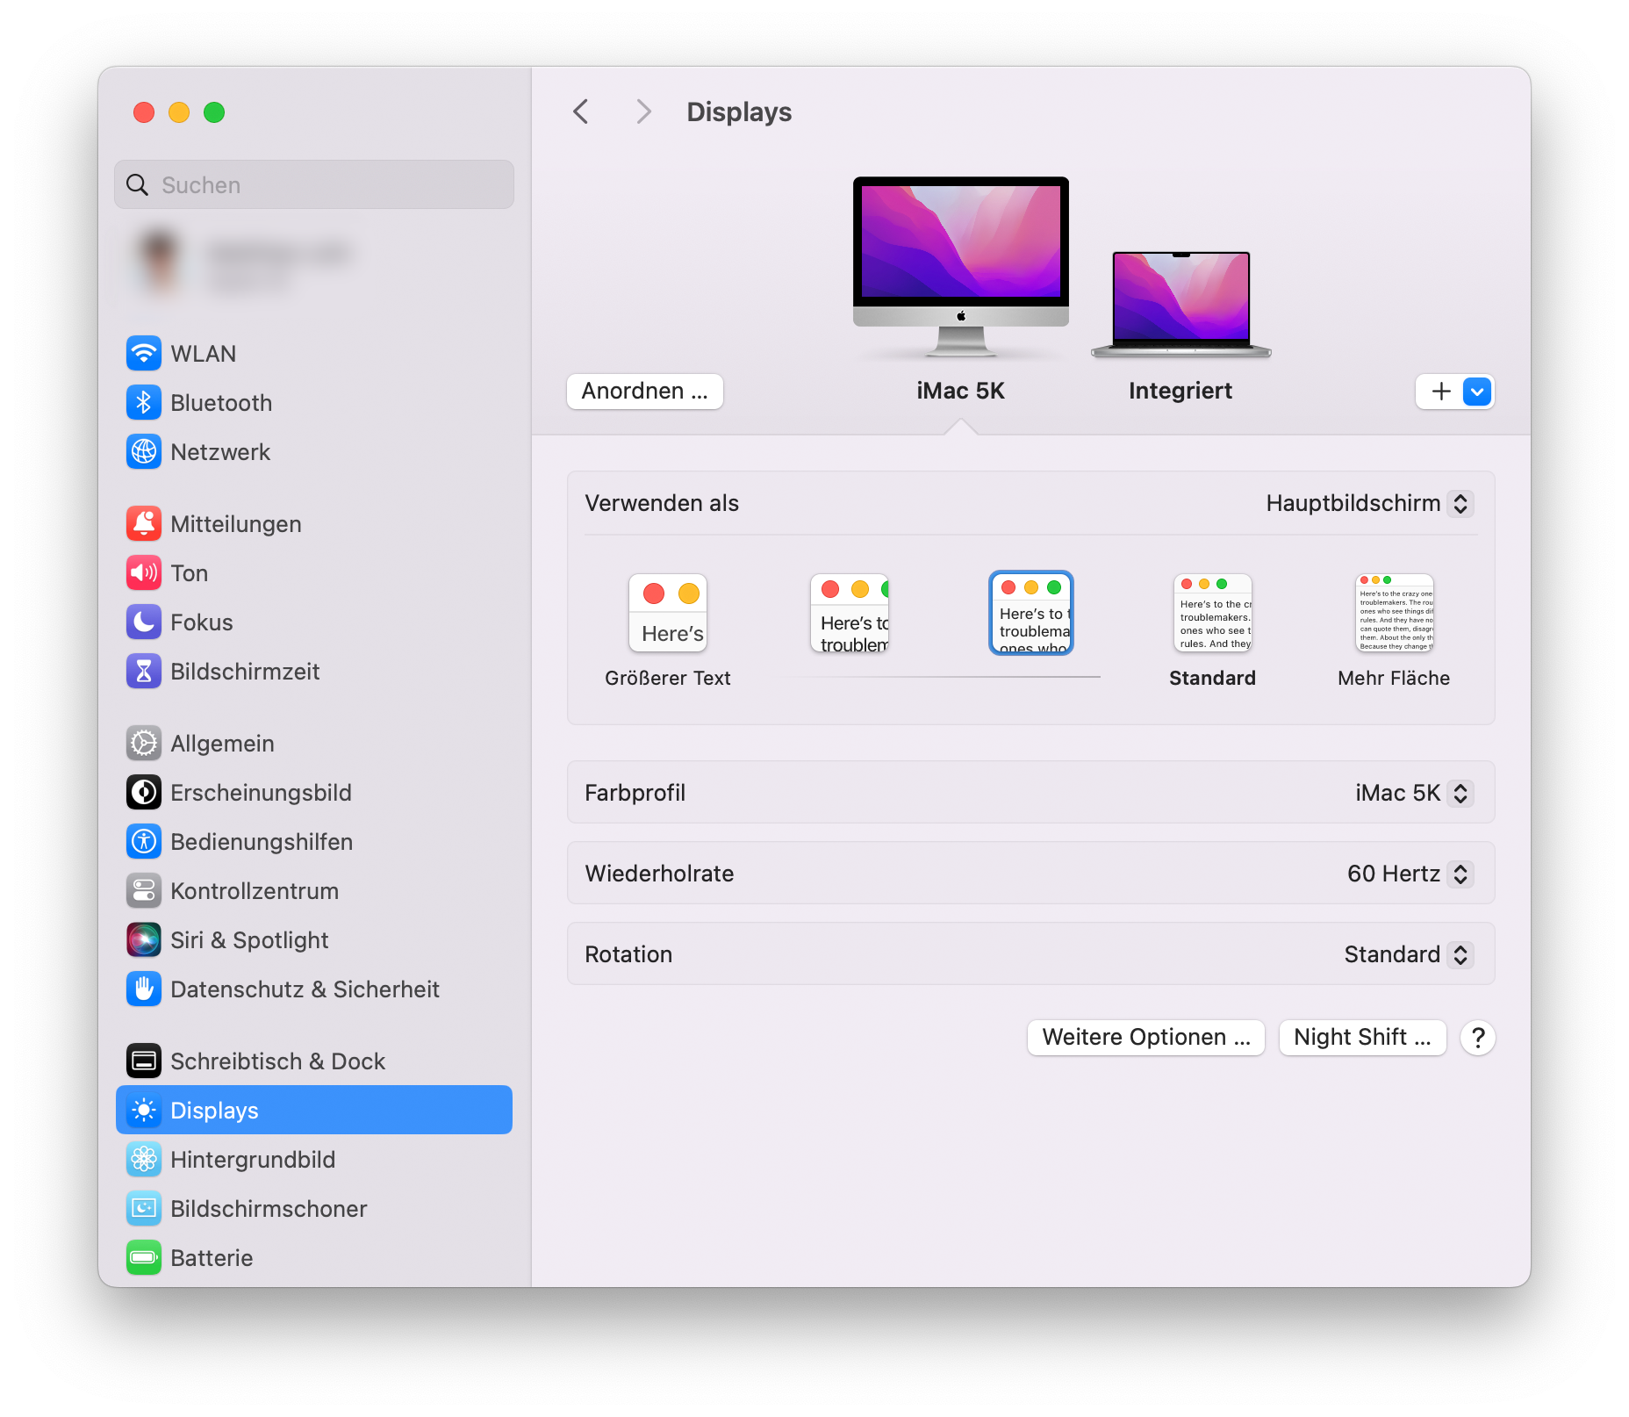Click the Ton speaker icon

pos(144,573)
